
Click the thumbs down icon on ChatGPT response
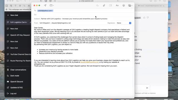(x=148, y=17)
